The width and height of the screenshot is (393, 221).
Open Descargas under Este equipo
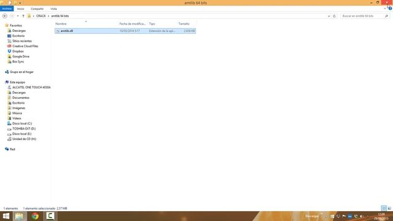[x=19, y=93]
